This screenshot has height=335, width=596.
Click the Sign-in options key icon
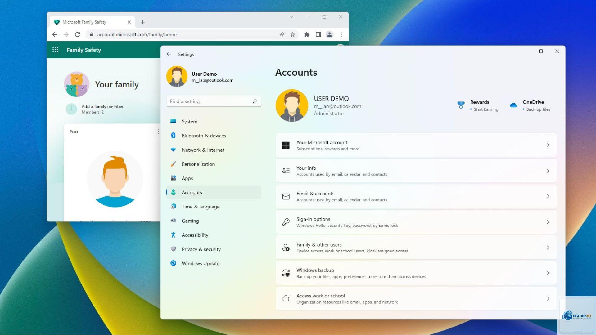click(286, 222)
